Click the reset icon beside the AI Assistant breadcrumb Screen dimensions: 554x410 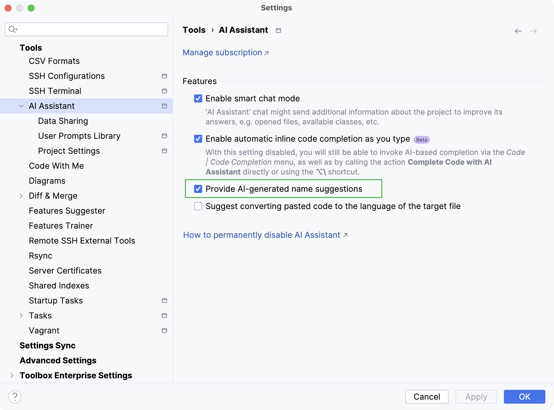[278, 30]
